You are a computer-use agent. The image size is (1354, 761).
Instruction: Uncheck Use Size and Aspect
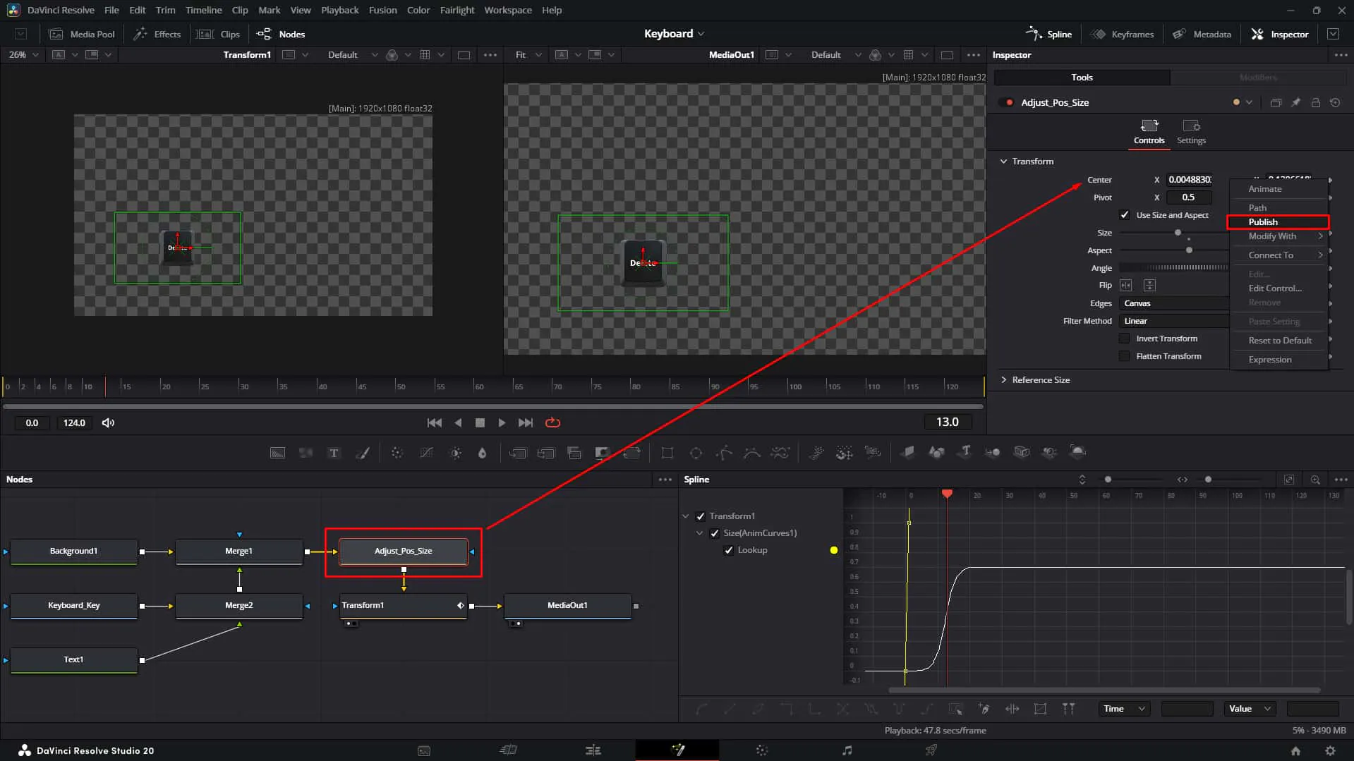[1125, 215]
